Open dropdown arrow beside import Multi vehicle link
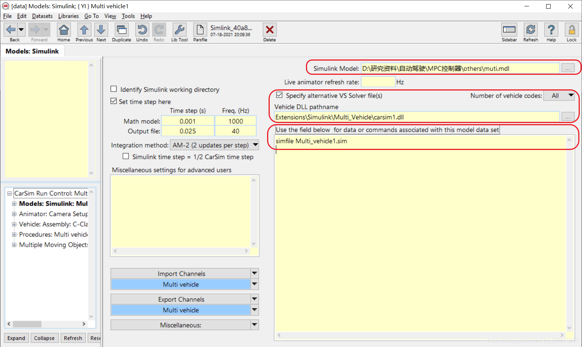 click(255, 284)
